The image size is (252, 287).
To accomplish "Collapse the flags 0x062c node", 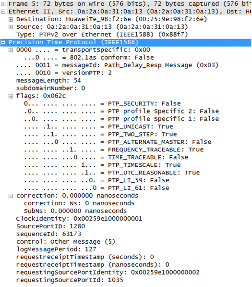I will [x=11, y=96].
